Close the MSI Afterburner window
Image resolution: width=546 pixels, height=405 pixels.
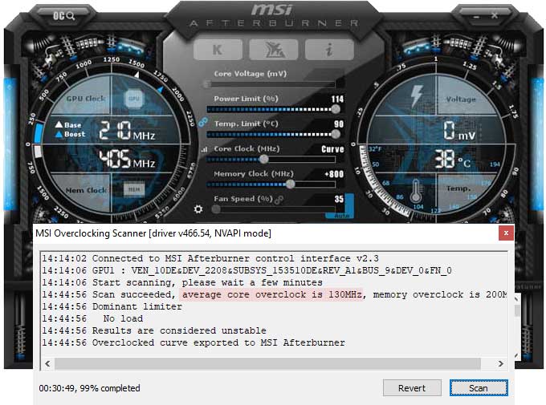pyautogui.click(x=495, y=15)
